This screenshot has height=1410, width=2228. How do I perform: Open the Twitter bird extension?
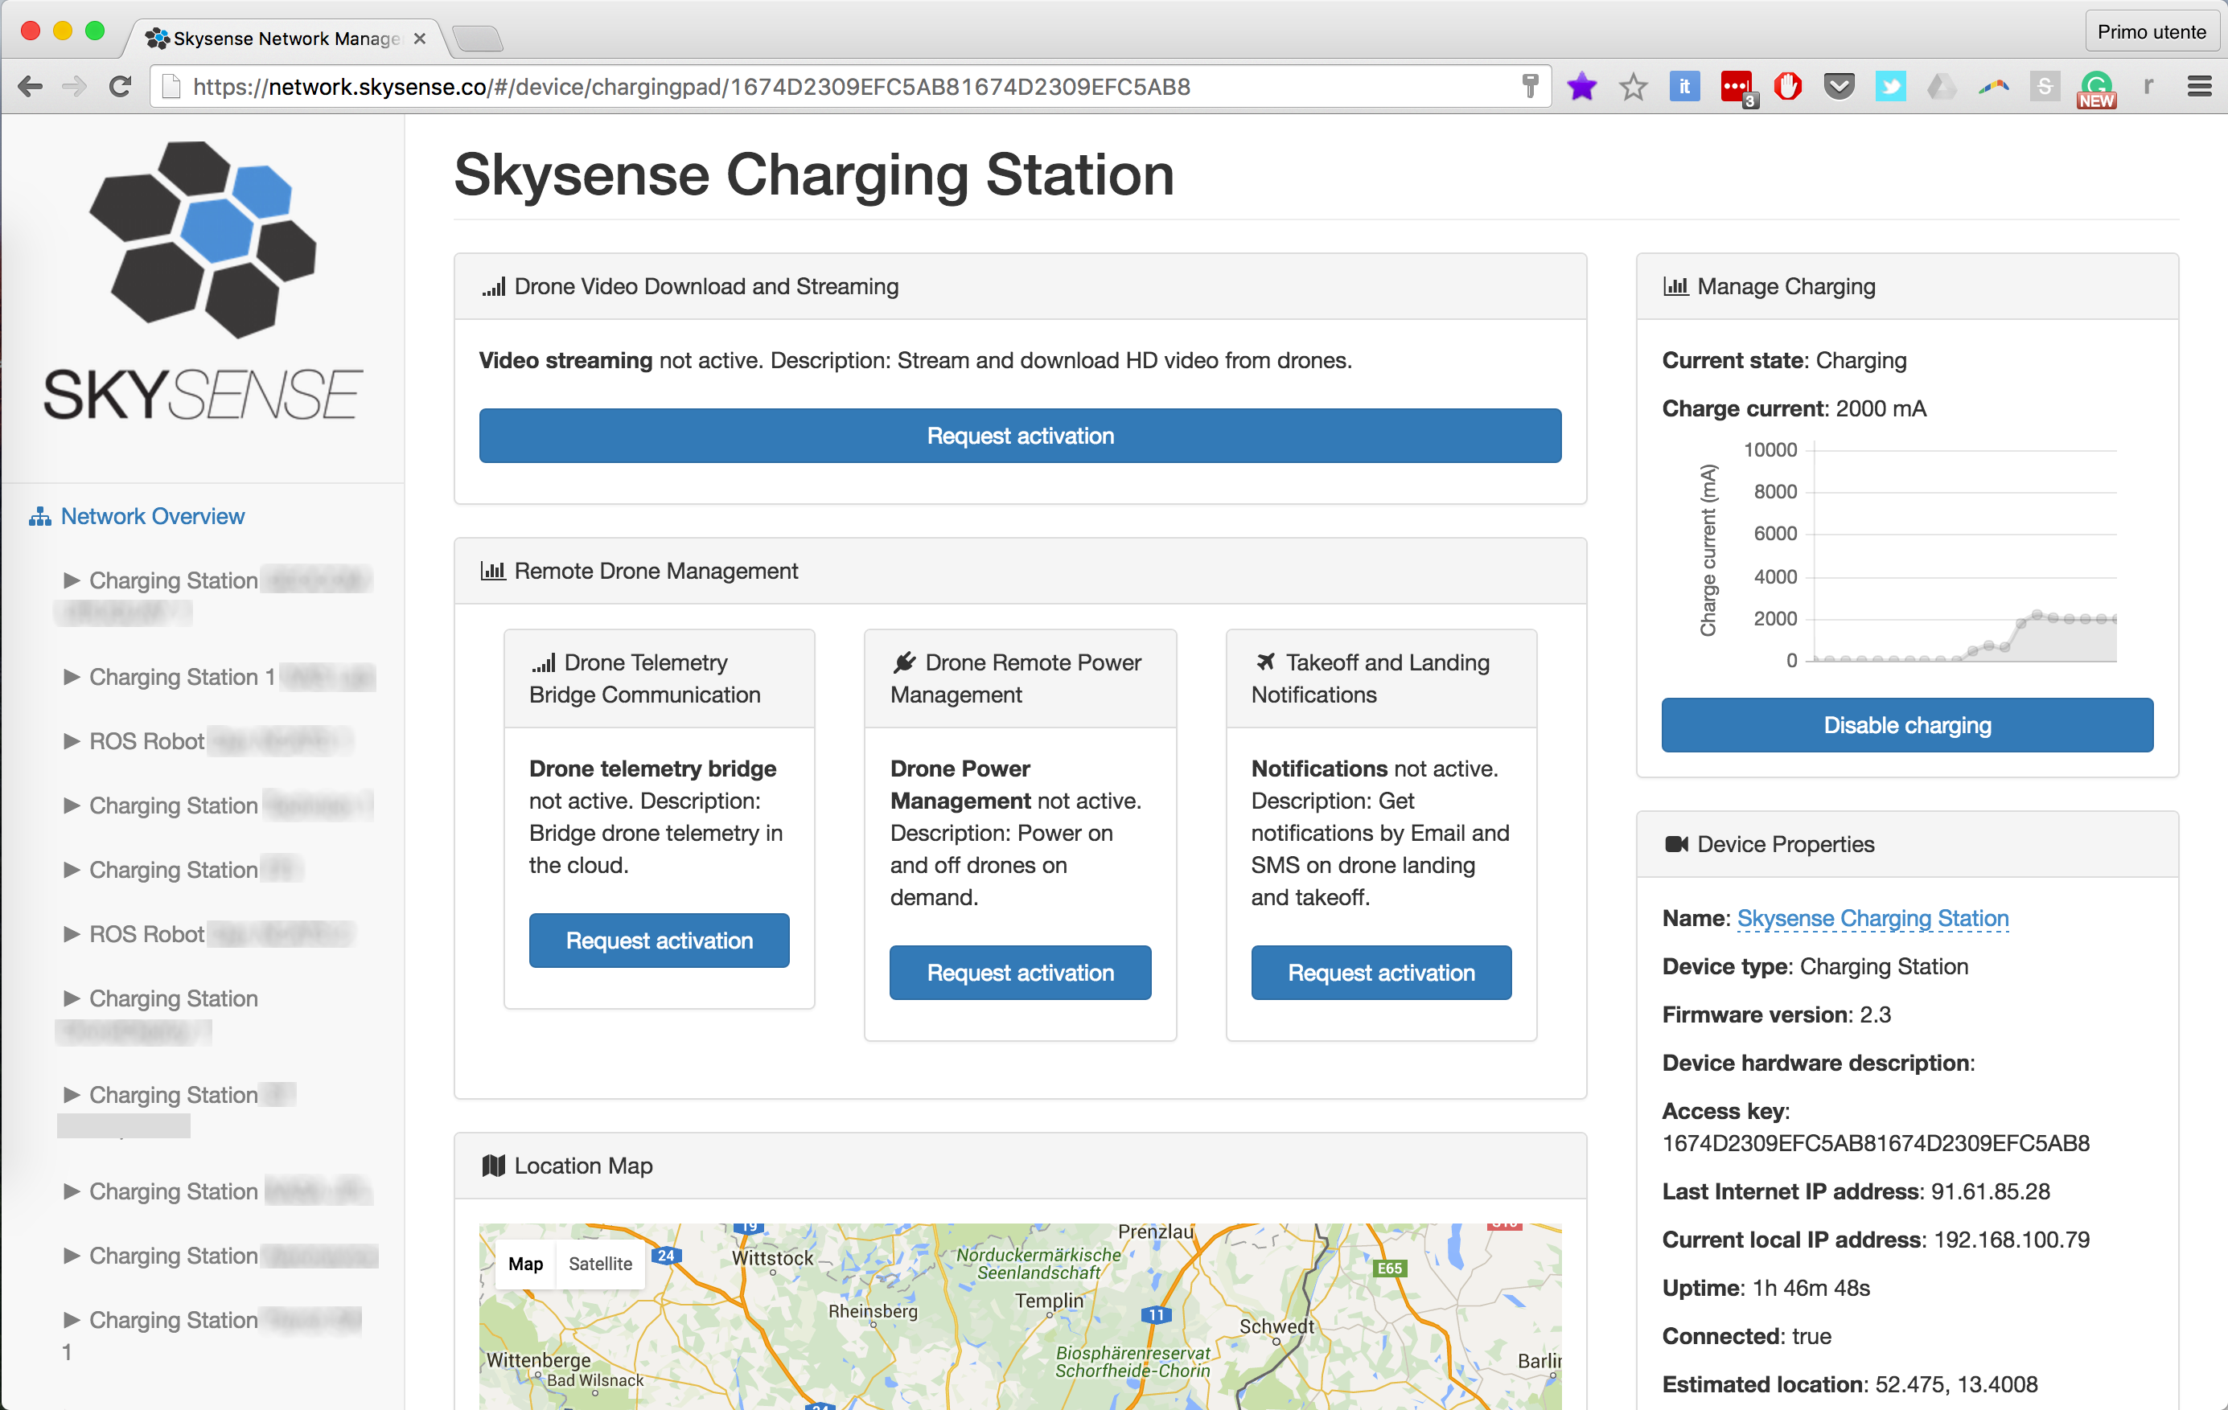(x=1890, y=87)
